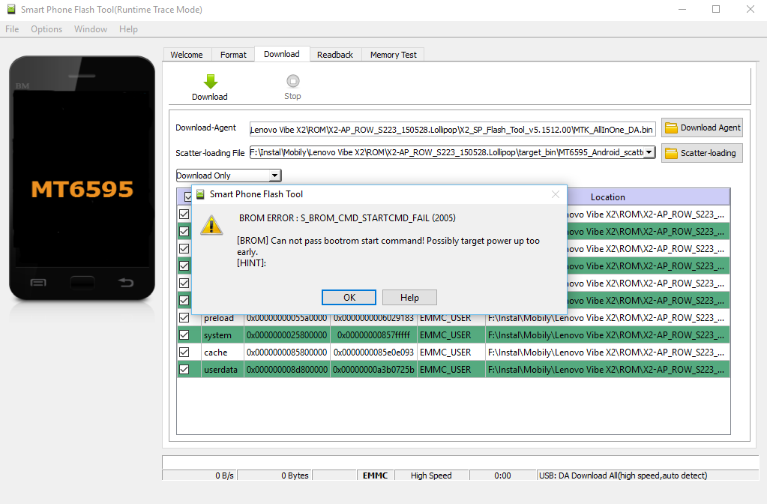Image resolution: width=767 pixels, height=504 pixels.
Task: Expand the Download Only mode dropdown
Action: tap(275, 175)
